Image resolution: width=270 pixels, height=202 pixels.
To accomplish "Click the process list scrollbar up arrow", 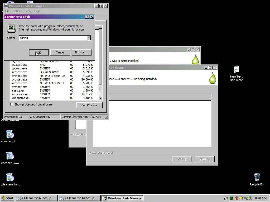I will click(x=100, y=27).
